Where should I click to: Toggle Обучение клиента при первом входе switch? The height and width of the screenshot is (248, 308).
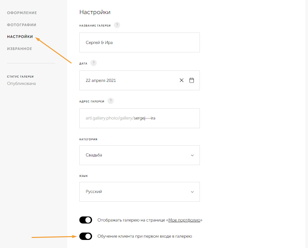coord(86,236)
